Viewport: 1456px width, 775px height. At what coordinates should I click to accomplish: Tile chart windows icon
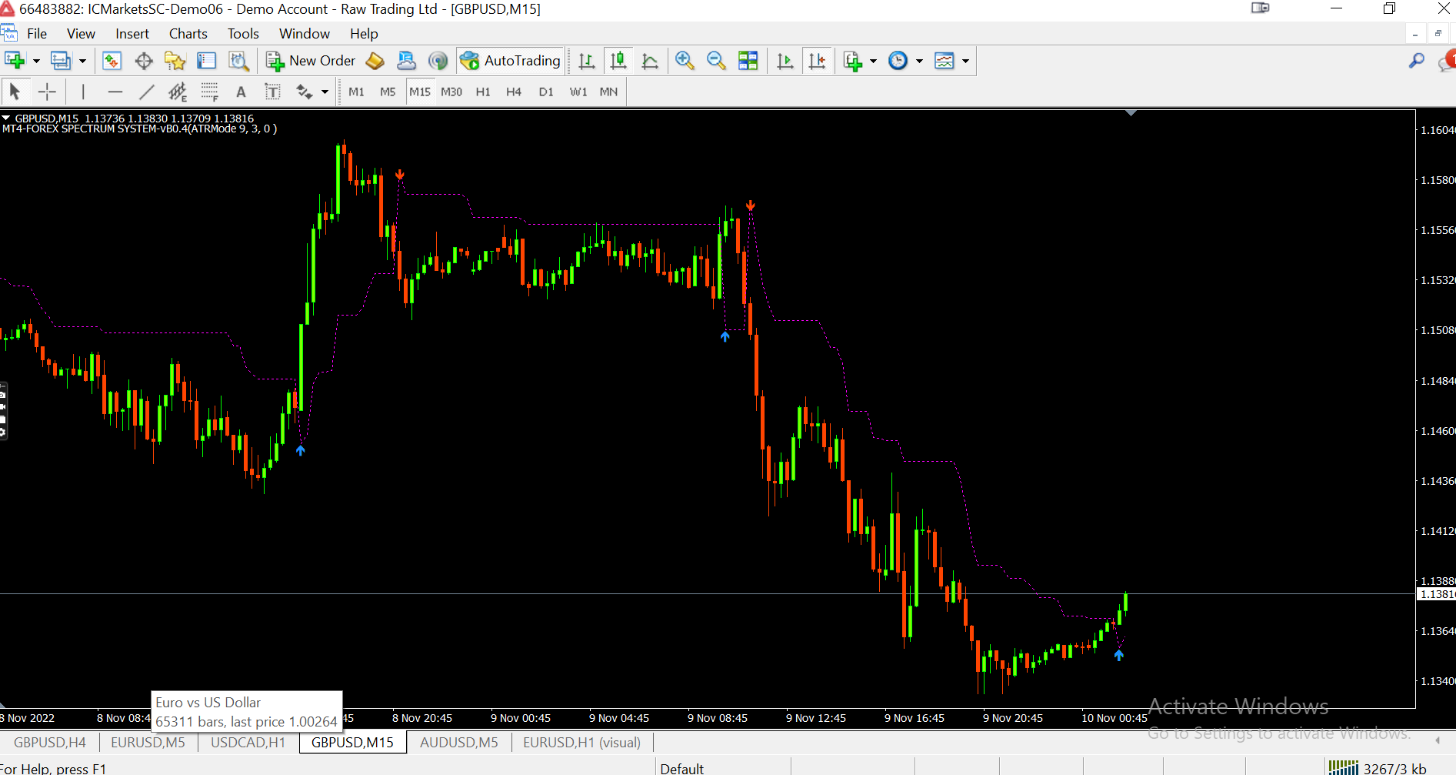tap(748, 61)
